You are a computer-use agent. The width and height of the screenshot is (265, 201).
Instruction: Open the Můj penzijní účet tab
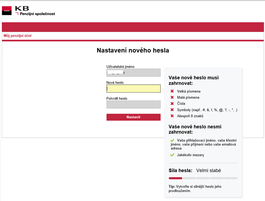point(18,36)
